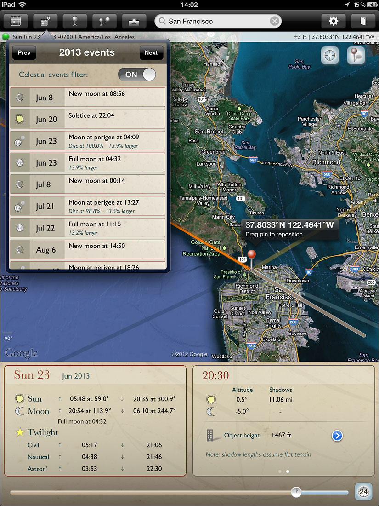Image resolution: width=379 pixels, height=506 pixels.
Task: Click the sun icon in altitude panel
Action: click(211, 400)
